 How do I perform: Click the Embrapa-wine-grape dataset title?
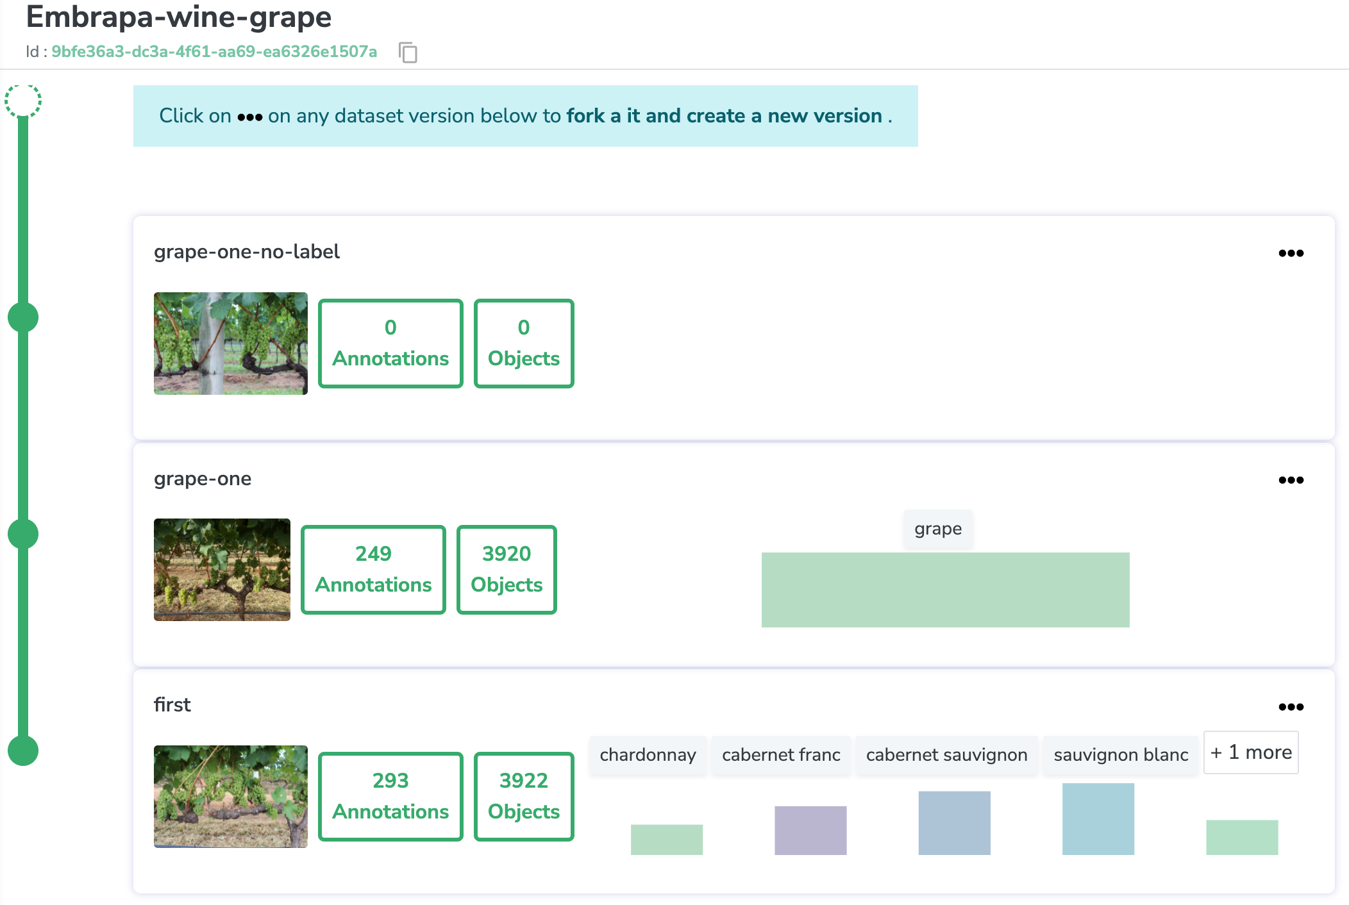click(179, 17)
